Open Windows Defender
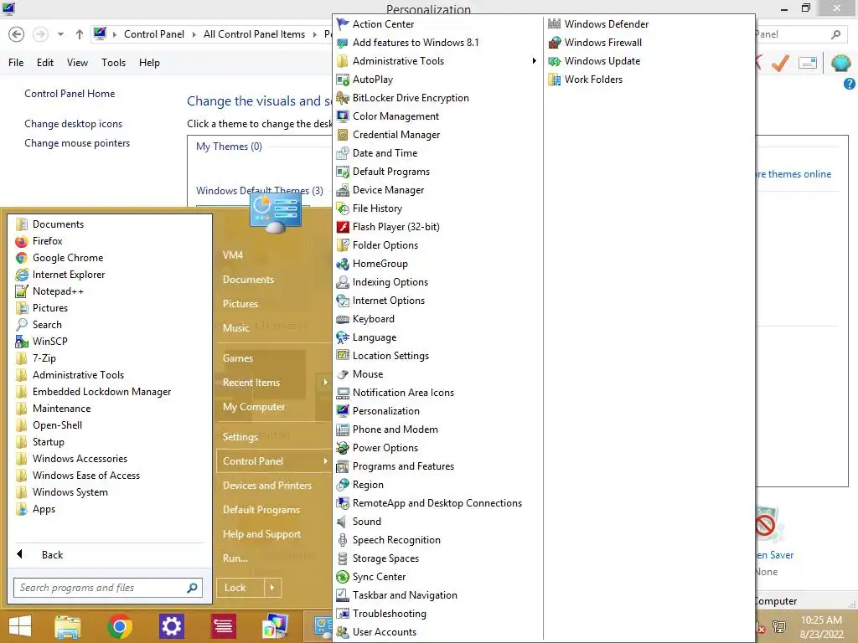 [607, 24]
